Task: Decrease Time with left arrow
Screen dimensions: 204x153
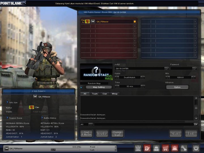Action: click(x=117, y=86)
